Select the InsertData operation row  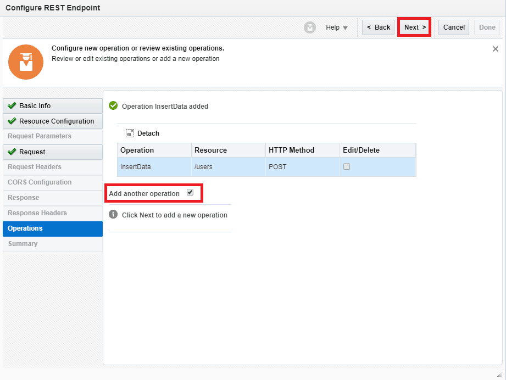click(154, 167)
